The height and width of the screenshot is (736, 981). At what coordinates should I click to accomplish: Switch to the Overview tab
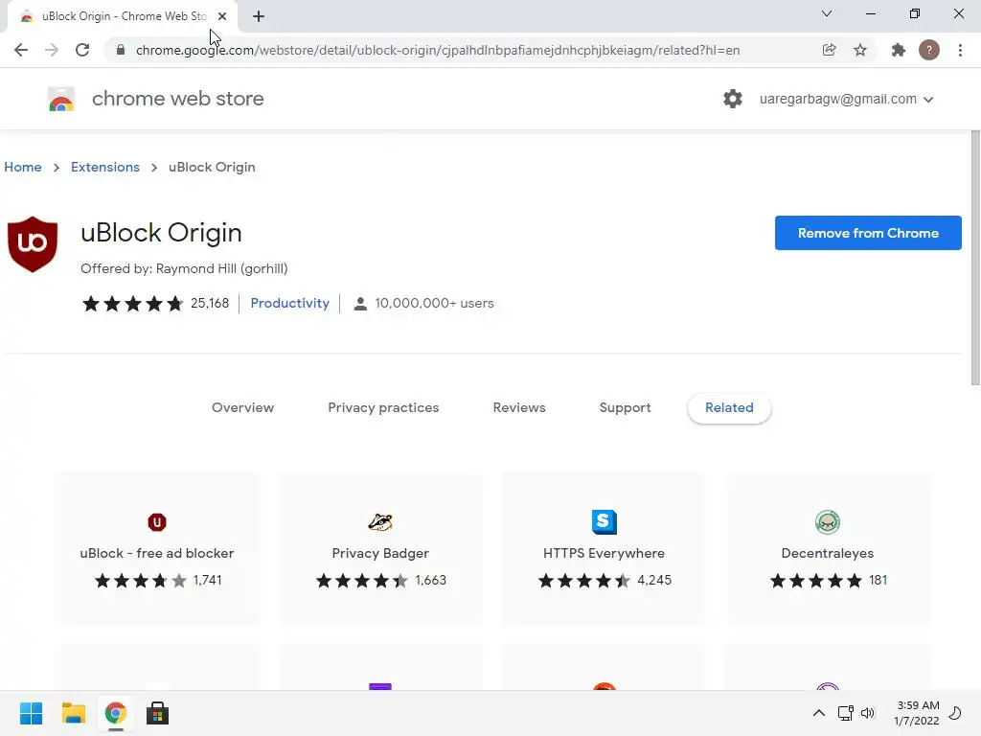[x=242, y=407]
